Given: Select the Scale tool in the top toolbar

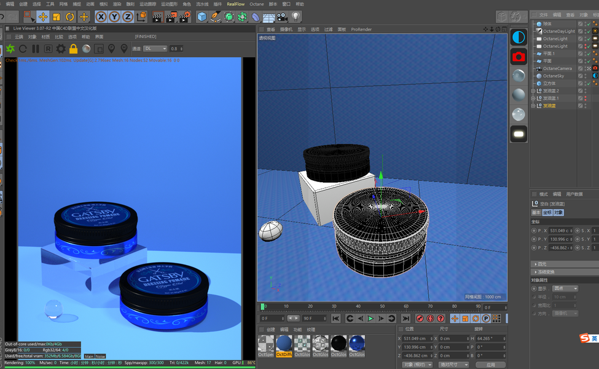Looking at the screenshot, I should (x=57, y=17).
